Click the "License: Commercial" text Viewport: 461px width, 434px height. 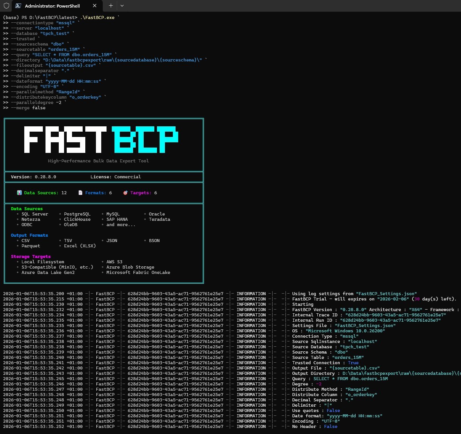pos(116,177)
